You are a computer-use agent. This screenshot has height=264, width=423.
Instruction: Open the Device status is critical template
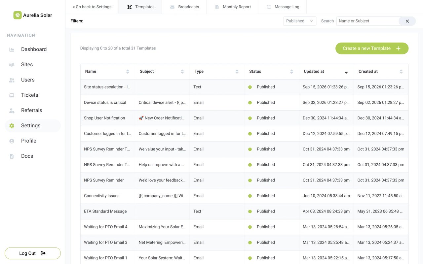click(x=244, y=103)
